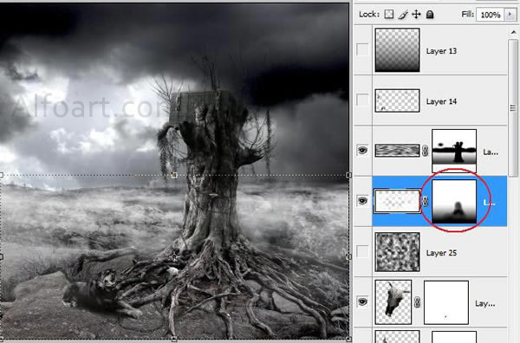Screen dimensions: 520x343
Task: Click the layers panel scrollbar thumb
Action: coord(513,107)
